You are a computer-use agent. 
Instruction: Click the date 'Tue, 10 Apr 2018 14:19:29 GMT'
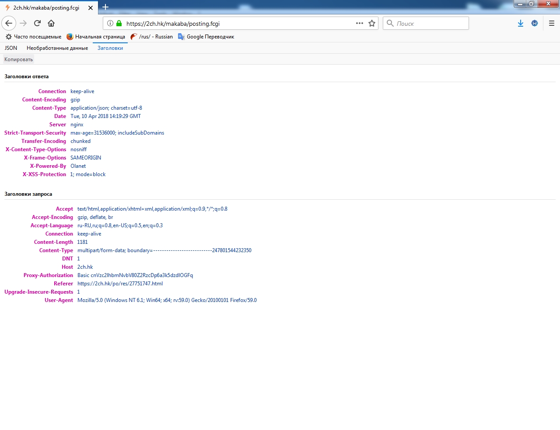(105, 116)
